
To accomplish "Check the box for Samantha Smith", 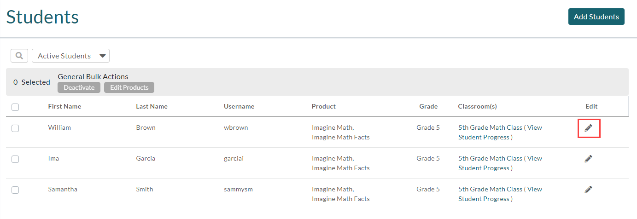I will tap(15, 190).
